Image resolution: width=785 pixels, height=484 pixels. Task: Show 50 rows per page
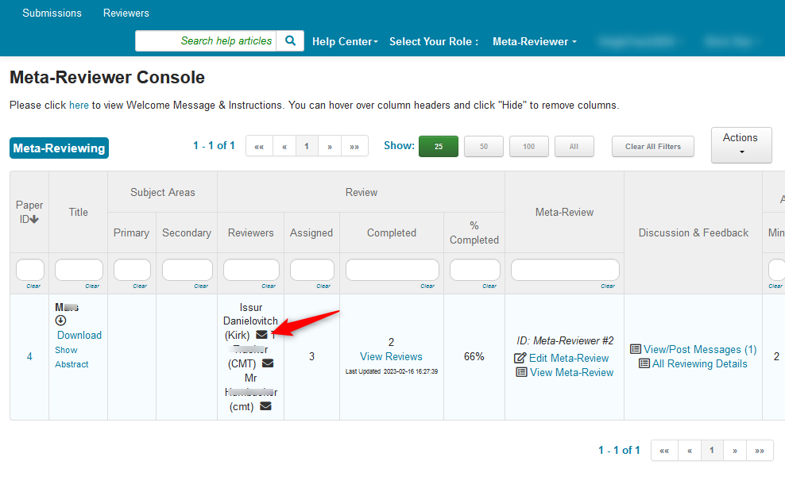(x=484, y=146)
